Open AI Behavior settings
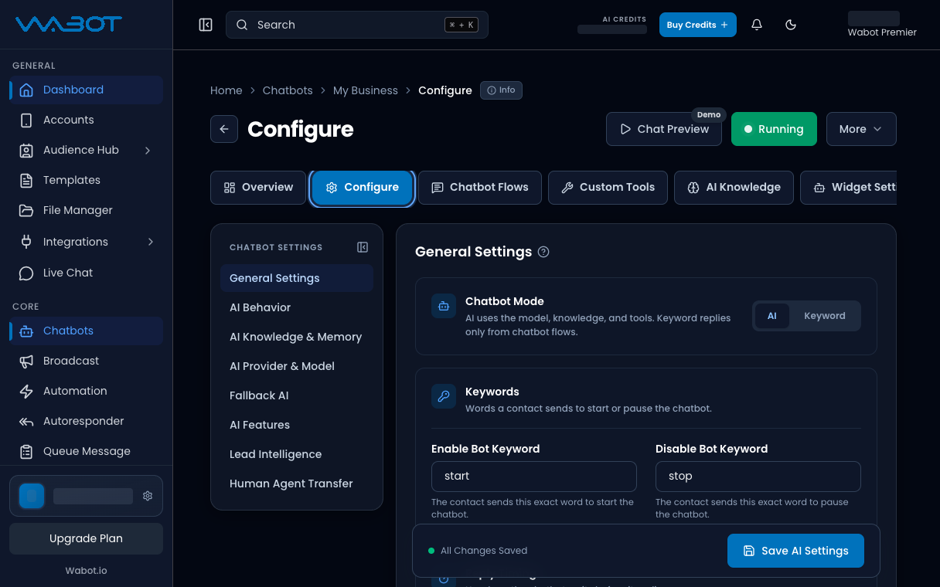The width and height of the screenshot is (940, 587). coord(297,307)
